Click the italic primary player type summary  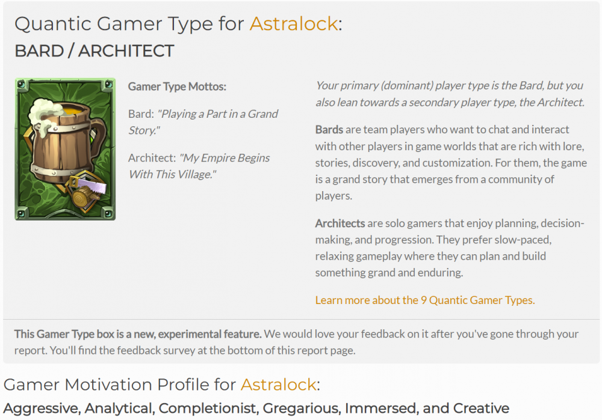tap(450, 94)
